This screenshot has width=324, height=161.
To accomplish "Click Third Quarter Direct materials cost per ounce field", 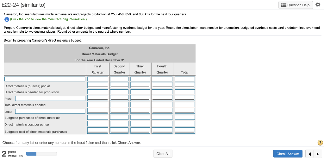I will [x=140, y=124].
